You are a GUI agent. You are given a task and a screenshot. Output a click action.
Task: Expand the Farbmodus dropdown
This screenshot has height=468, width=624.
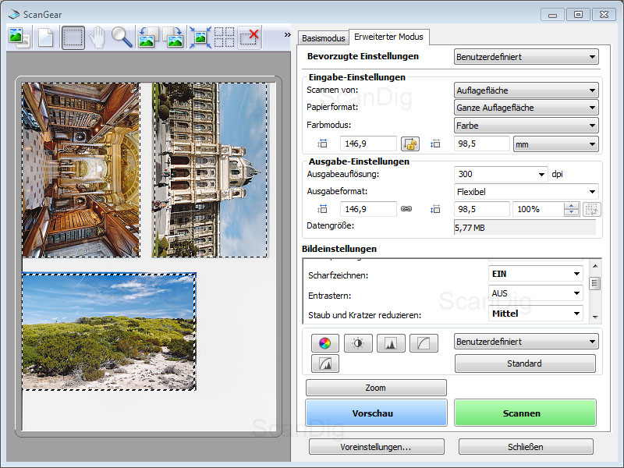pyautogui.click(x=526, y=126)
